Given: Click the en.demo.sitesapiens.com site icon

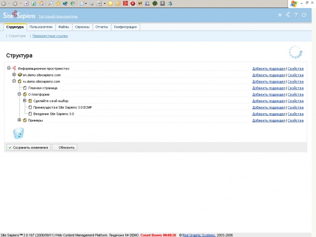Looking at the screenshot, I should 20,75.
